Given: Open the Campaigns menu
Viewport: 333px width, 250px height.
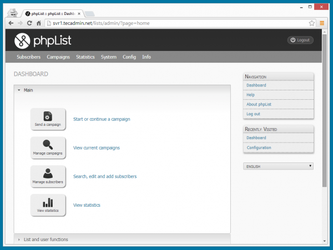Looking at the screenshot, I should (58, 57).
